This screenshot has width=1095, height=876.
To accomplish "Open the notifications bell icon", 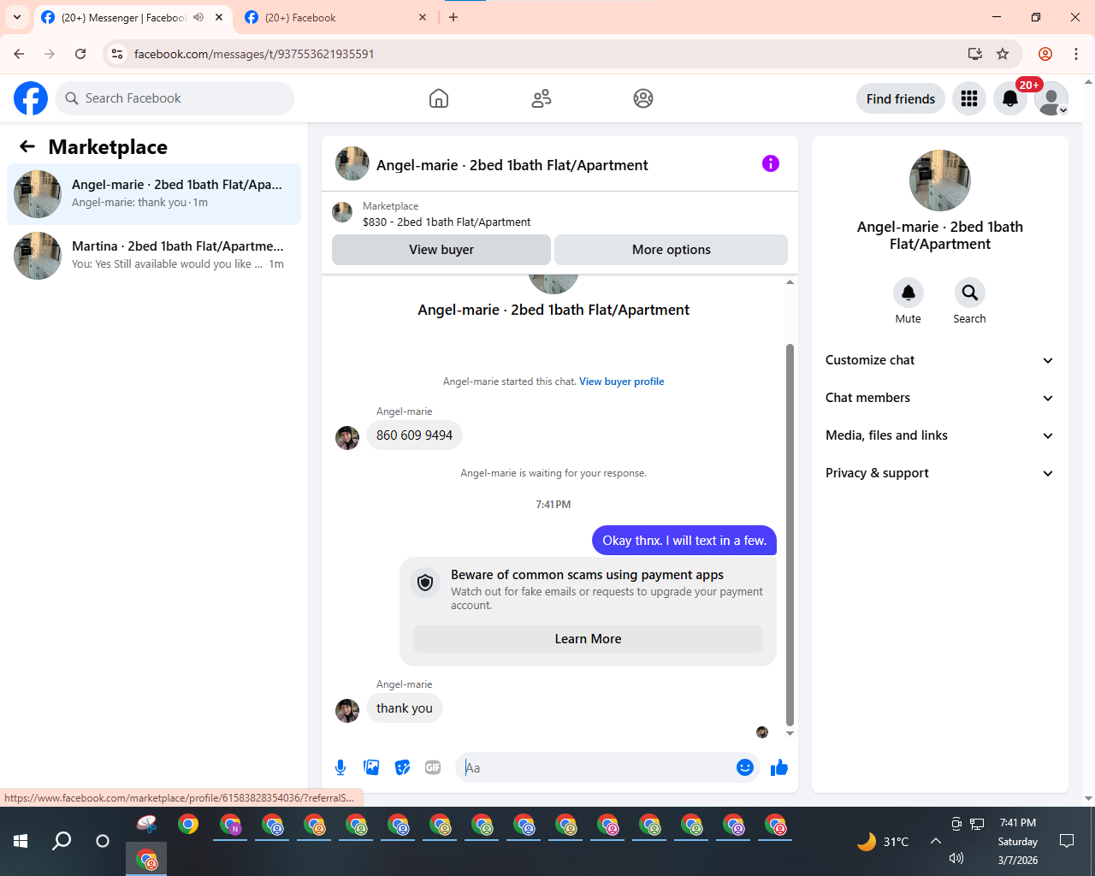I will (x=1010, y=98).
